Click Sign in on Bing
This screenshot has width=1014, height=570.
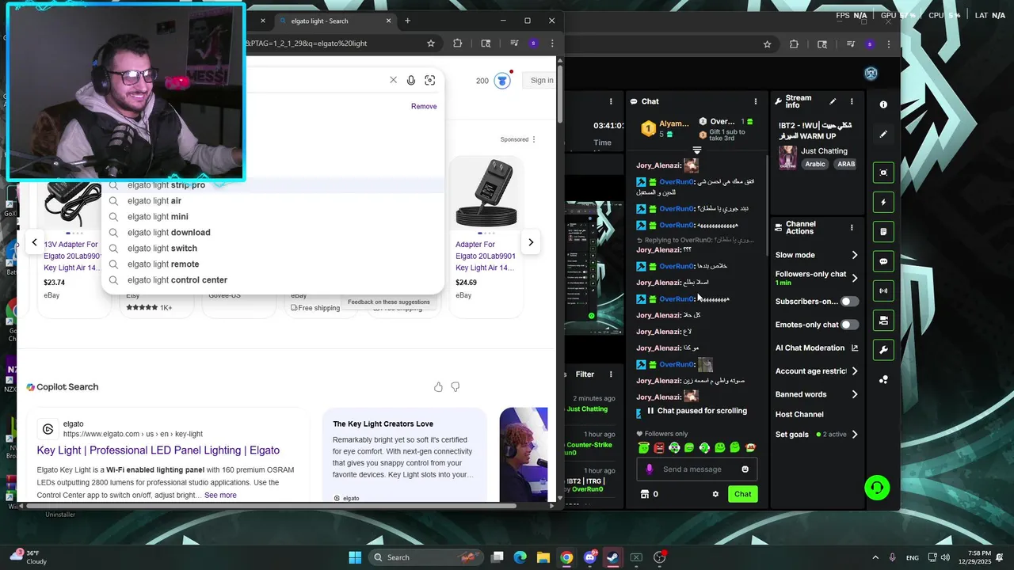542,80
